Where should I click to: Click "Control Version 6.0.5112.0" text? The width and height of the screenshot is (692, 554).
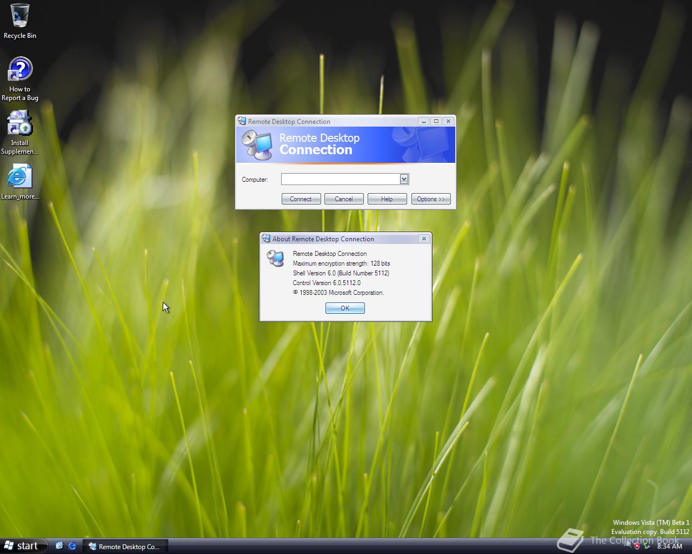327,283
